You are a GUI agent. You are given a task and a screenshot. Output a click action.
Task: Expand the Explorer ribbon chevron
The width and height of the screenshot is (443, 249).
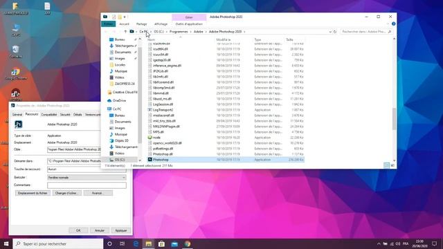click(388, 24)
